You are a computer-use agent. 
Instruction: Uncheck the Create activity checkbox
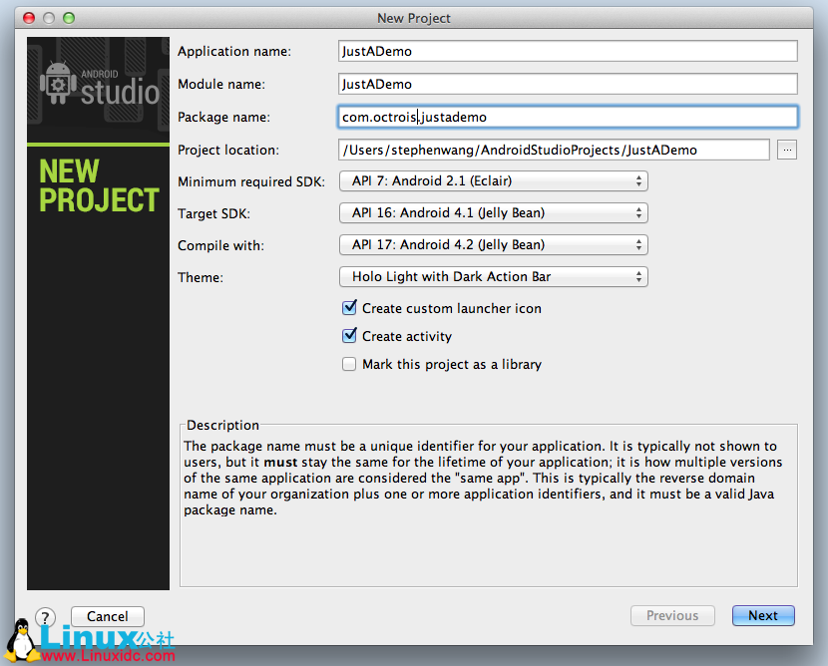coord(349,336)
